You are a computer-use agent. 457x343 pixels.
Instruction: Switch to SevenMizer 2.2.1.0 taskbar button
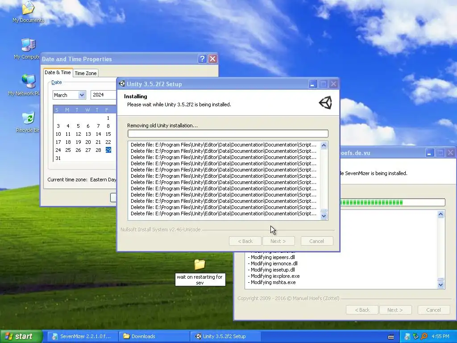[x=82, y=336]
